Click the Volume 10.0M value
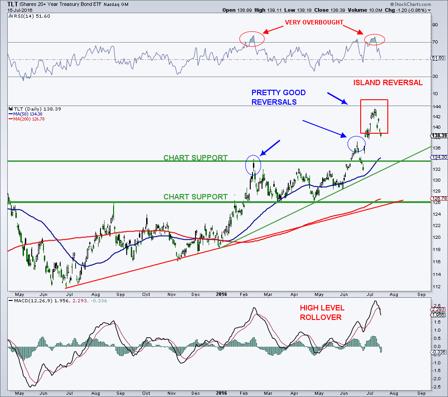 365,10
